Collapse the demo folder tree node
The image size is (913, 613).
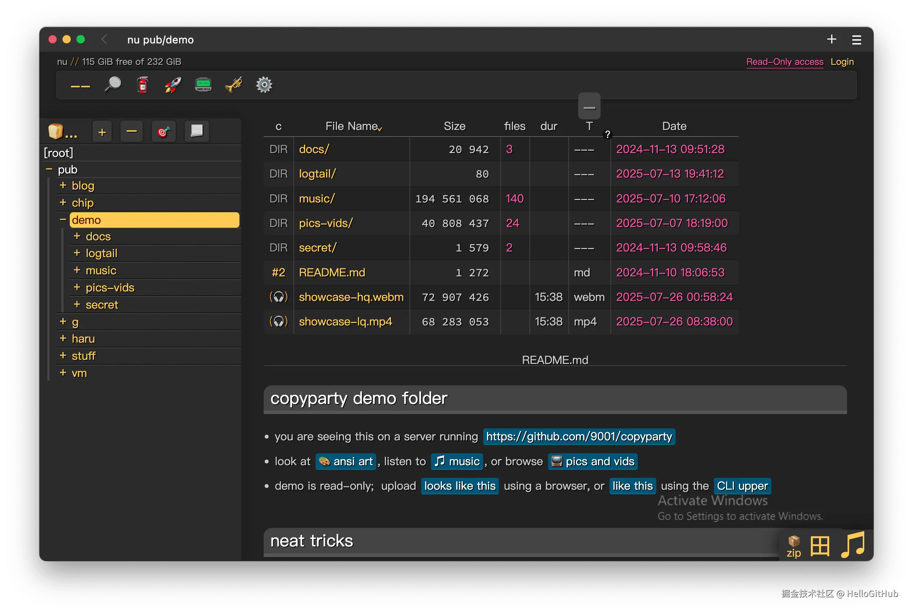point(63,220)
